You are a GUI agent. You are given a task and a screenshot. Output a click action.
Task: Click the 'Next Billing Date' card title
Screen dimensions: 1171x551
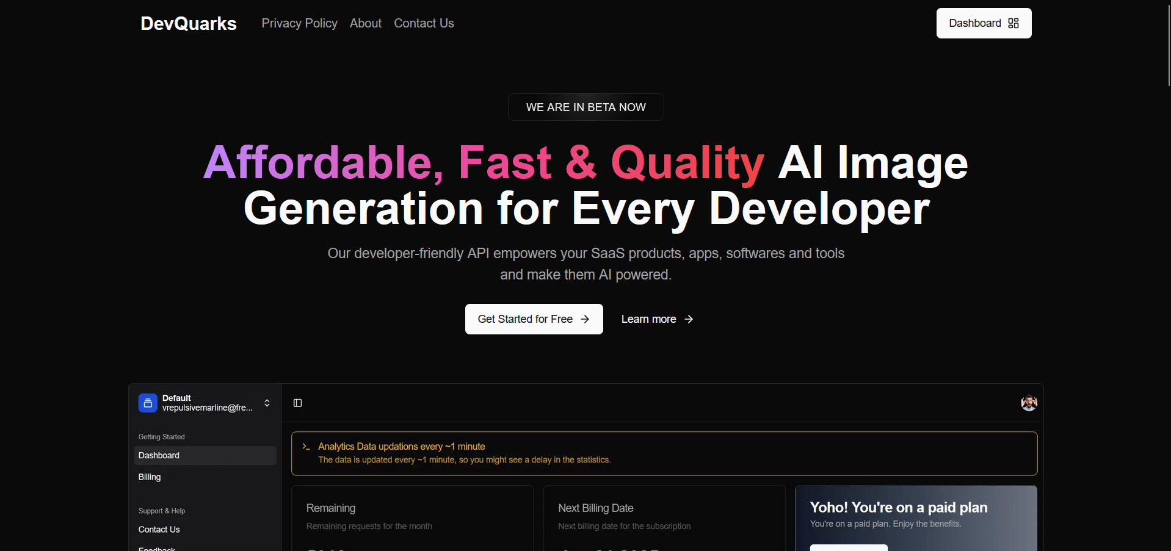click(595, 508)
